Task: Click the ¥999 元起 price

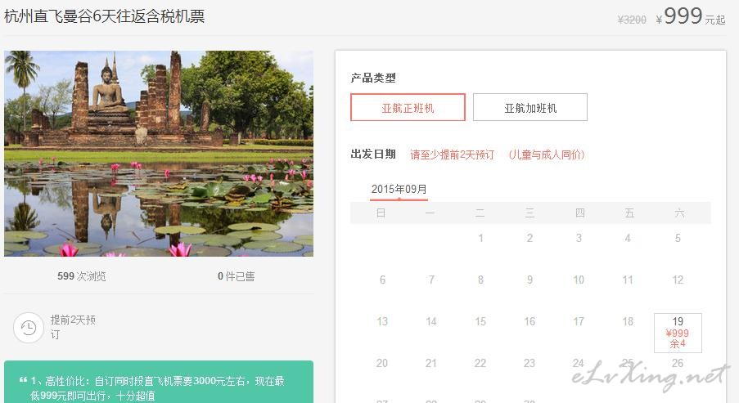Action: (691, 17)
